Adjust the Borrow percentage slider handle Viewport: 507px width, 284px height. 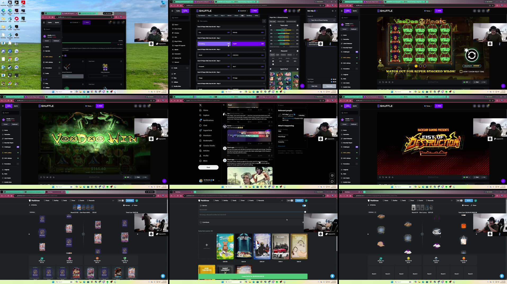click(305, 212)
